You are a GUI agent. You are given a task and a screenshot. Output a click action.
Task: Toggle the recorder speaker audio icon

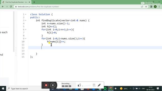79,85
